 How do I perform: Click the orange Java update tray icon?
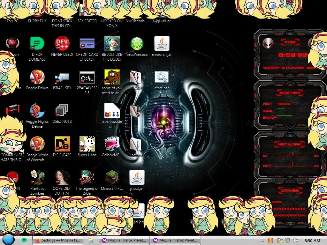tap(270, 241)
